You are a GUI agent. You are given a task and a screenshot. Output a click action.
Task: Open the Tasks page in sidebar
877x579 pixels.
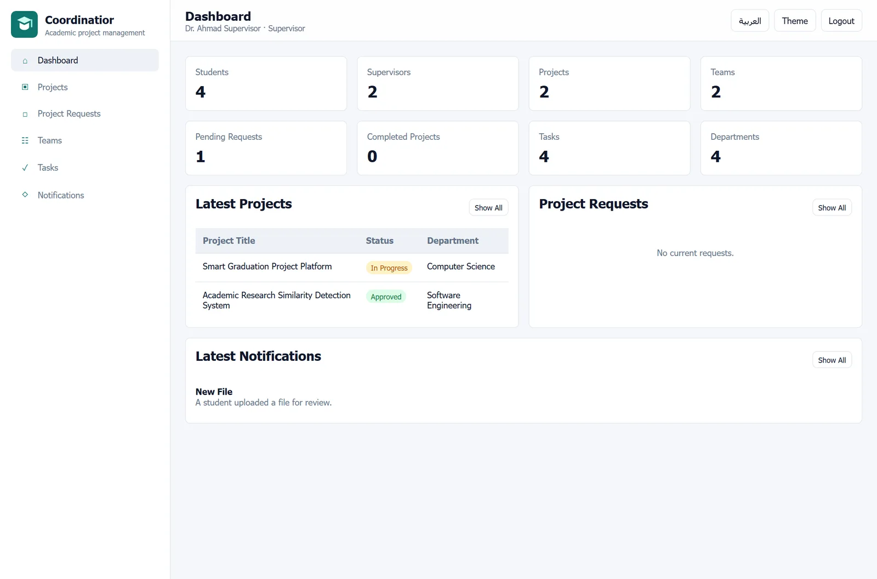click(85, 168)
